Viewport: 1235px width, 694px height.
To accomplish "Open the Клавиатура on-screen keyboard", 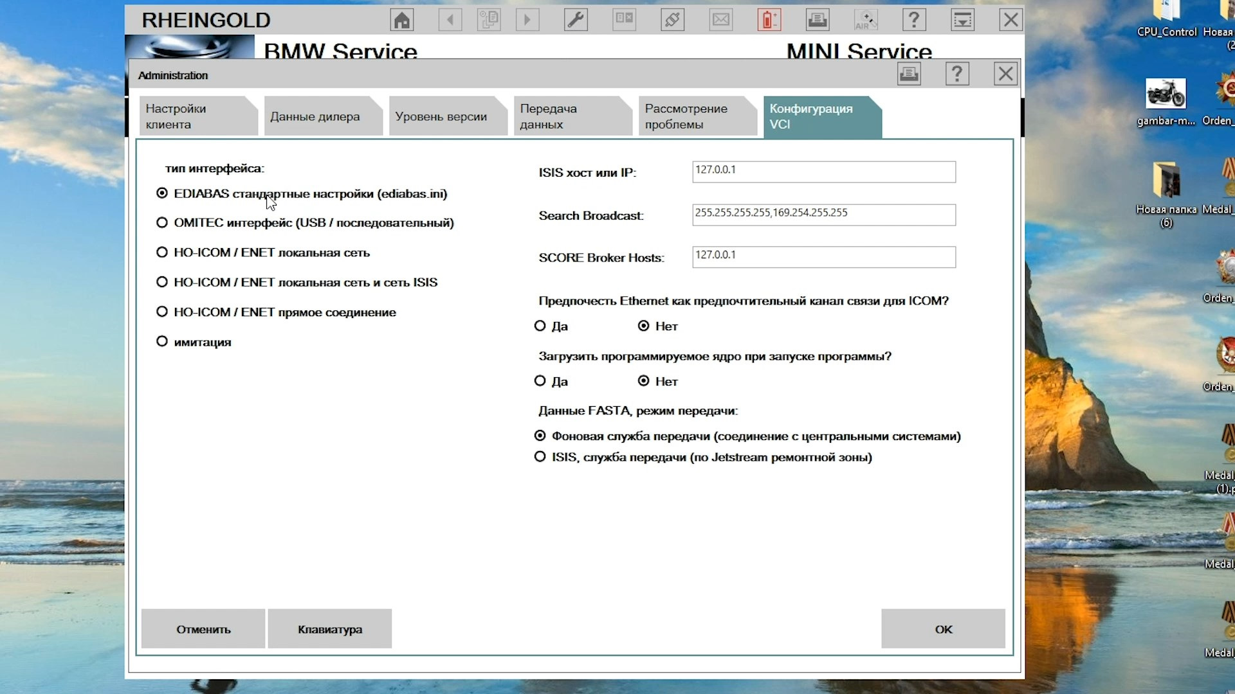I will (329, 629).
